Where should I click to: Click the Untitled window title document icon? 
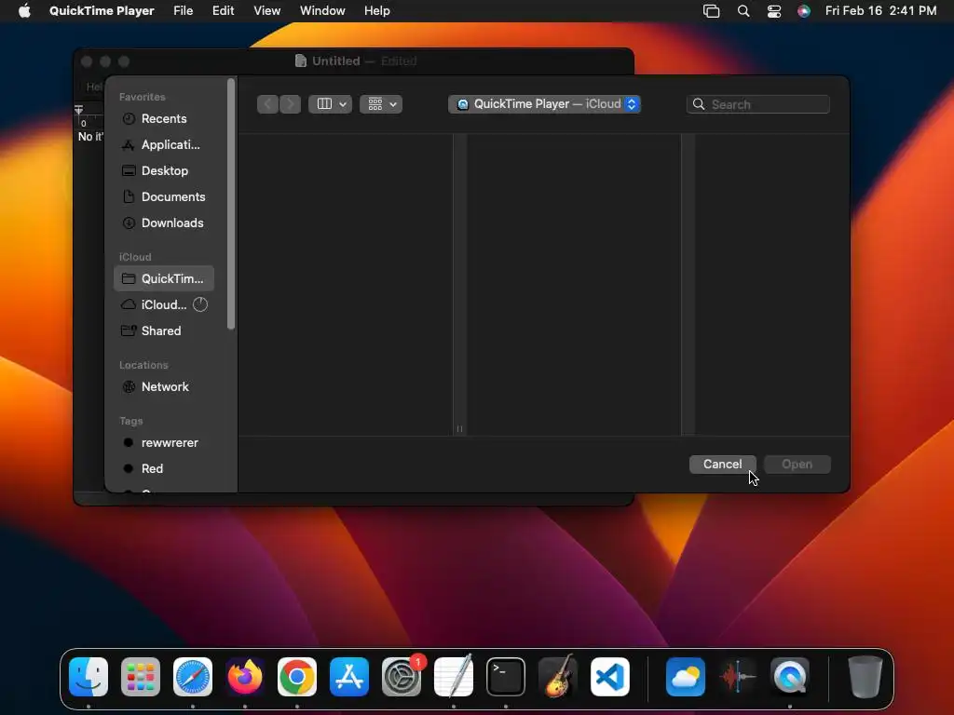[x=301, y=61]
